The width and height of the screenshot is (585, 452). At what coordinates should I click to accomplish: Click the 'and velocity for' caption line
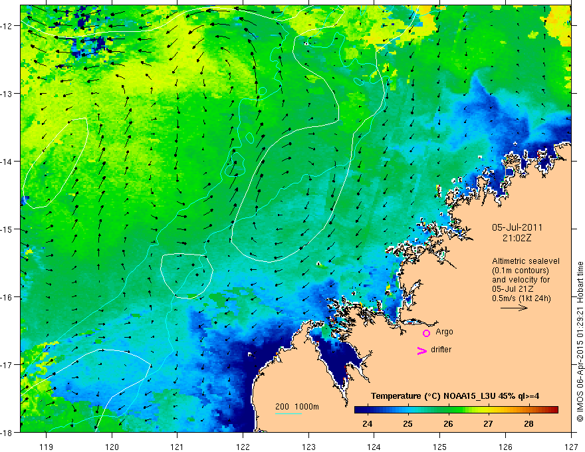521,280
